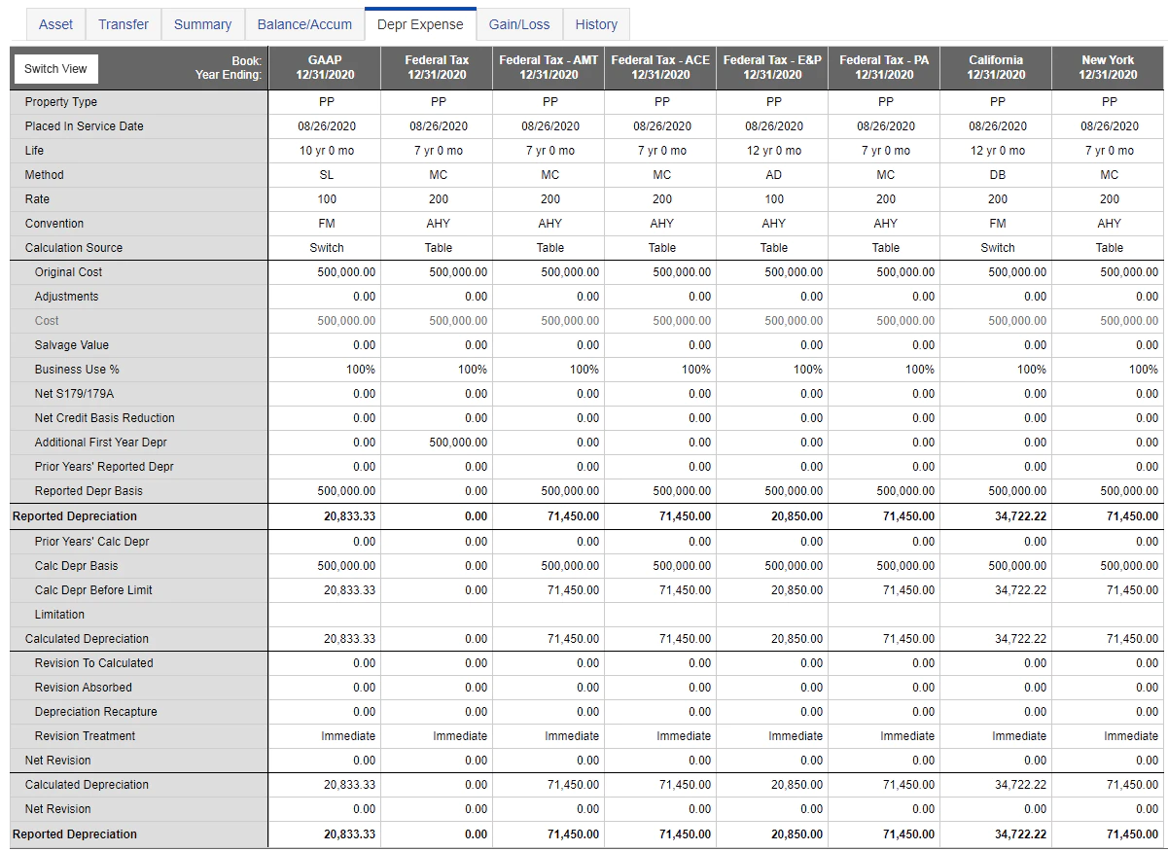Viewport: 1168px width, 851px height.
Task: Click the Switch View button
Action: (55, 68)
